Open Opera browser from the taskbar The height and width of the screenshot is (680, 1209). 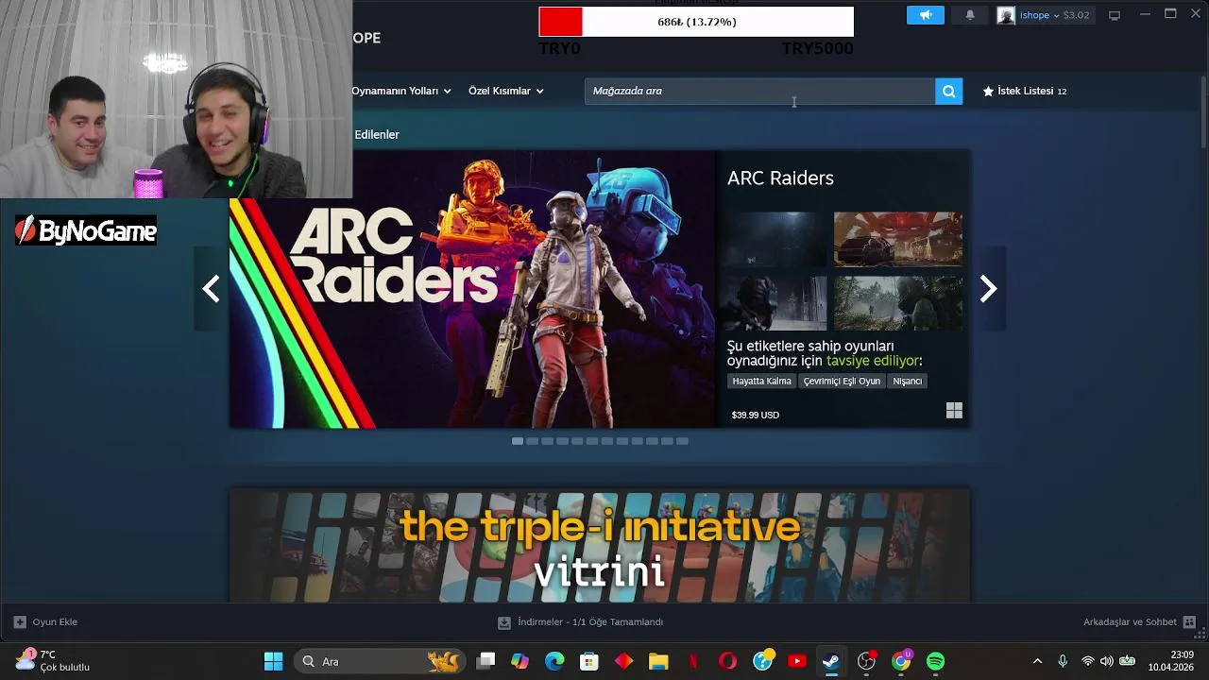tap(727, 661)
